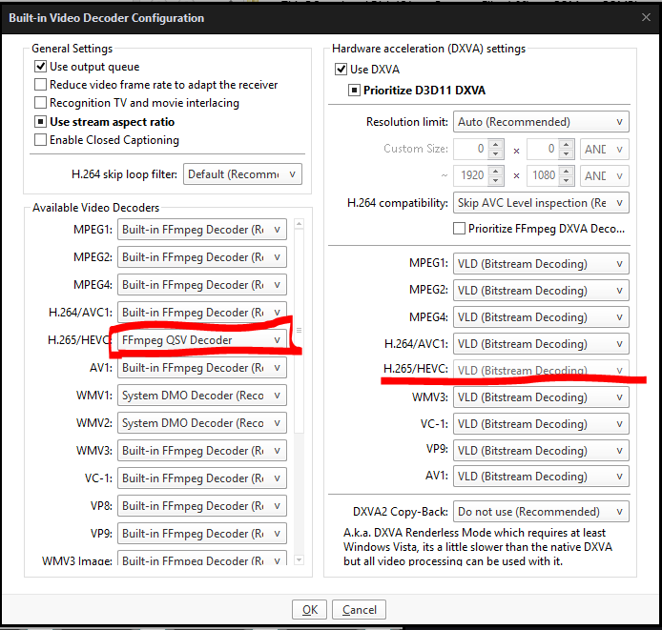Decrease the 1080 height spinner value
Image resolution: width=662 pixels, height=630 pixels.
567,181
